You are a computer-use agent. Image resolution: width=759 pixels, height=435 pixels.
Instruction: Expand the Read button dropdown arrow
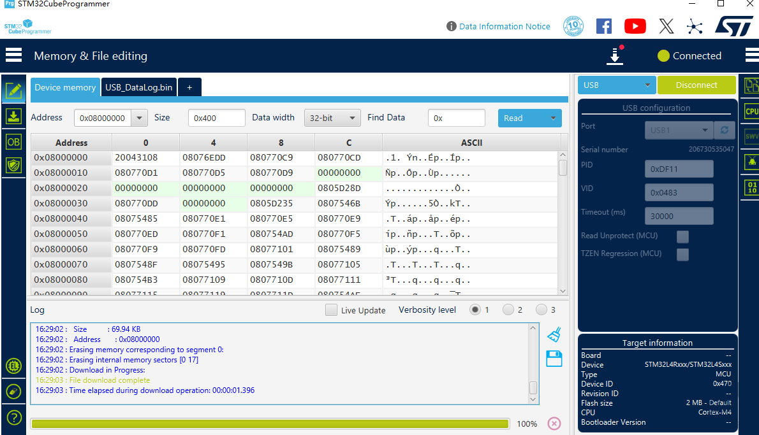coord(552,118)
